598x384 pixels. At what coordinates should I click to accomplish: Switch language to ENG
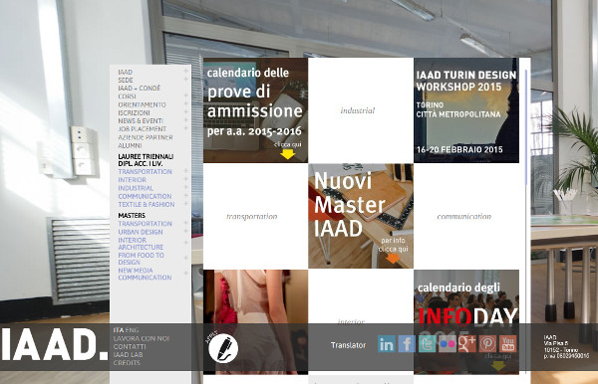[132, 330]
